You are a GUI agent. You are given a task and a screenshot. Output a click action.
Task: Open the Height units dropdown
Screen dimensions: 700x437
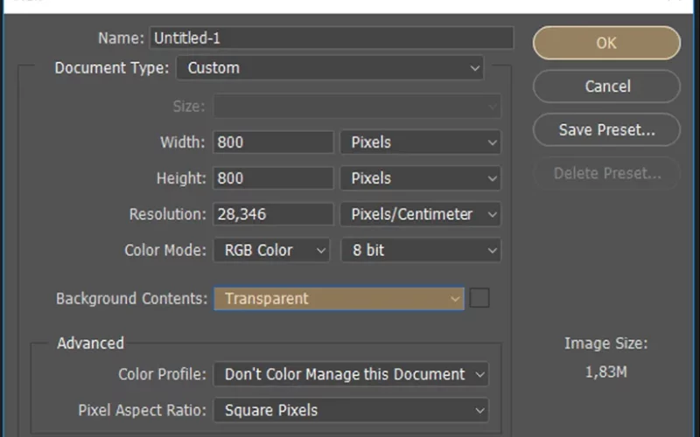point(420,178)
